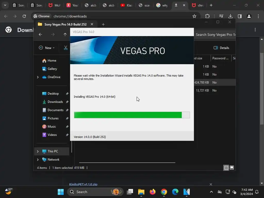Click the Password column header
Image resolution: width=264 pixels, height=198 pixels.
(x=220, y=58)
